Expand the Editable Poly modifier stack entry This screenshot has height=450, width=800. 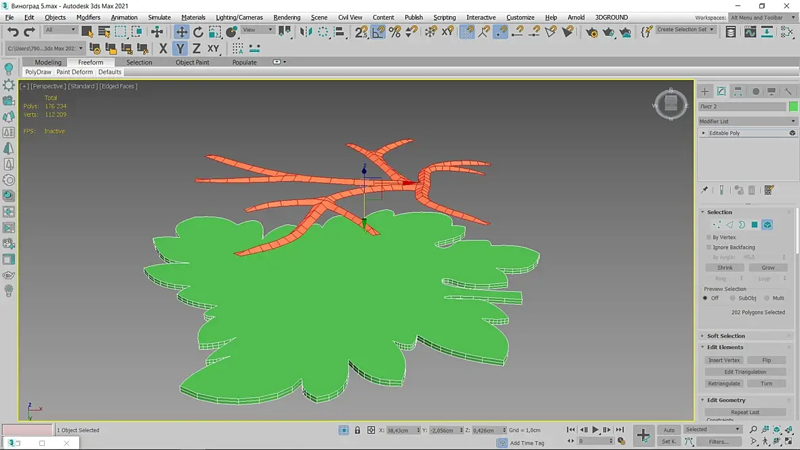point(704,134)
